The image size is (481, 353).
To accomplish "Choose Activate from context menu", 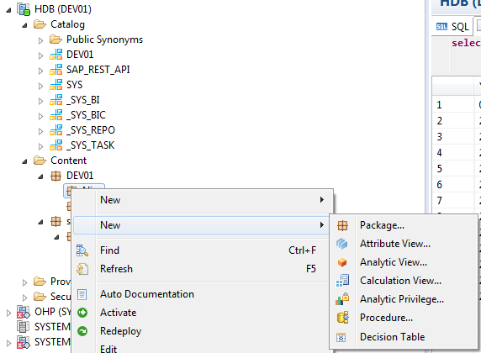I will pyautogui.click(x=202, y=313).
